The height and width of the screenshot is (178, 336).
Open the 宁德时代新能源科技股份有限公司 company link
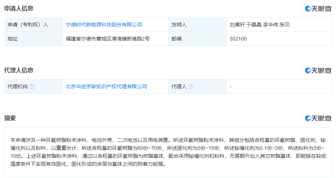[x=104, y=25]
